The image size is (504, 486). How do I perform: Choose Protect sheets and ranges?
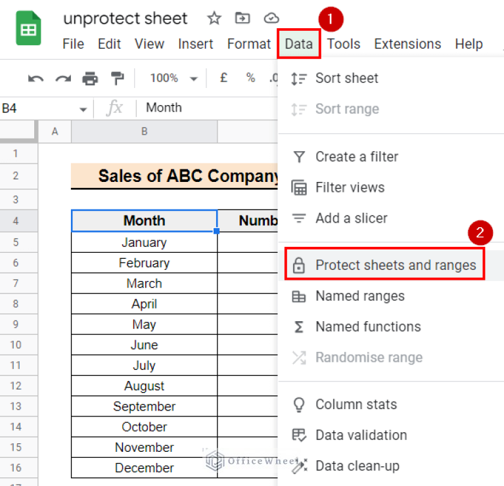395,265
